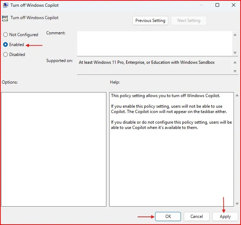
Task: Click the 'Options:' label
Action: click(10, 82)
